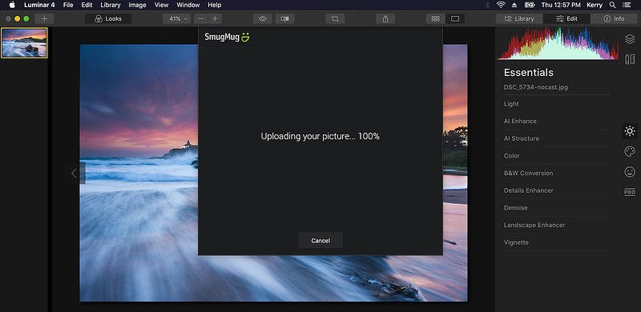Expand the Denoise tool

coord(556,207)
